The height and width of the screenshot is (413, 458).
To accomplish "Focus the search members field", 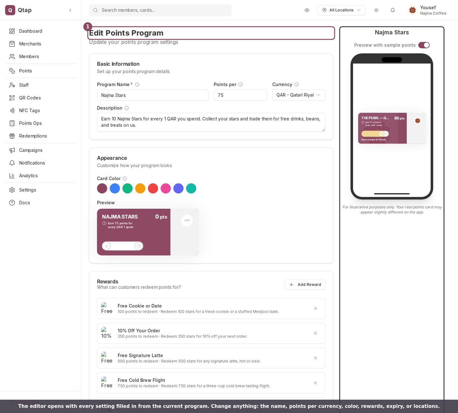I will point(160,10).
